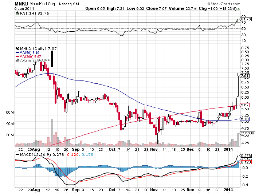Click the tallest gray August volume bar
The image size is (255, 193).
tap(52, 133)
